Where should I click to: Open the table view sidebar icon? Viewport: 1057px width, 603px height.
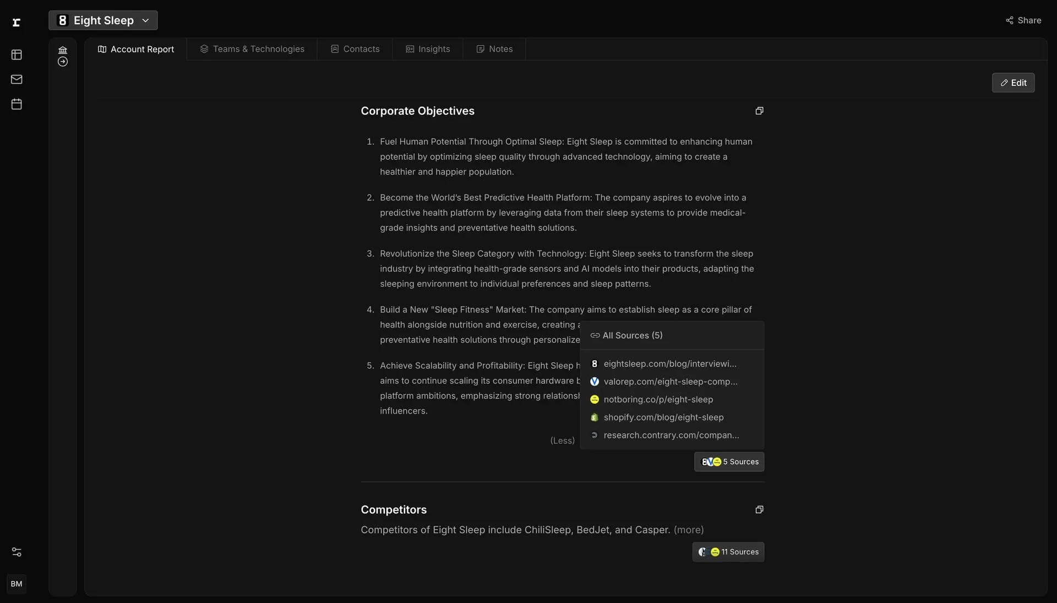click(17, 55)
